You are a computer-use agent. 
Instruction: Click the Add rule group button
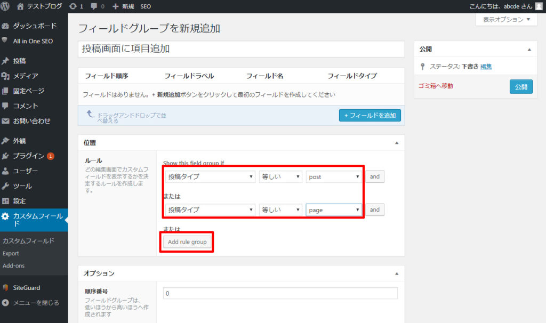coord(187,242)
